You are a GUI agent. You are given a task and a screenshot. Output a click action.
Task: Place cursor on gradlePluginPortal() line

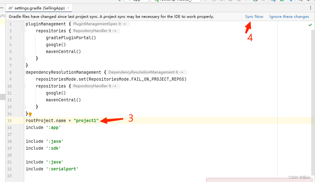(x=71, y=38)
